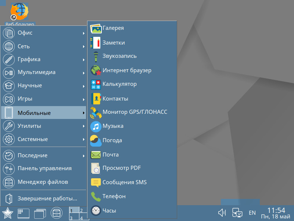Click the Интернет браузер label text
This screenshot has height=221, width=294.
tap(127, 70)
